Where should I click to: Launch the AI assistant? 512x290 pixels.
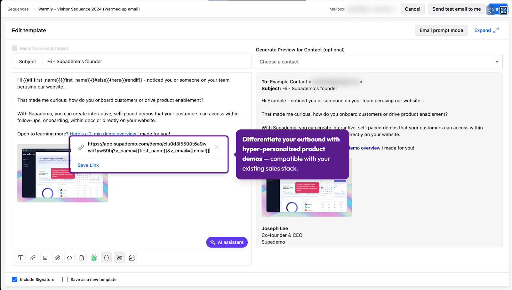(227, 242)
